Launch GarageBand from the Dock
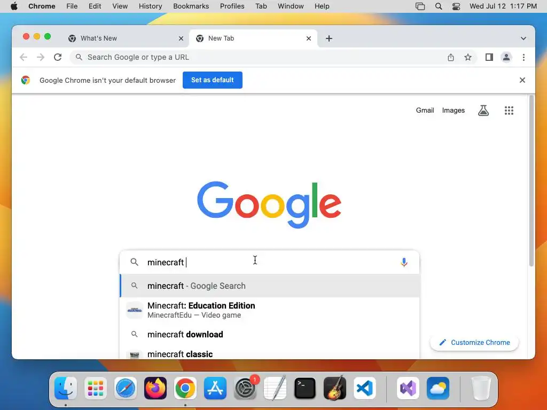547x410 pixels. pyautogui.click(x=335, y=388)
